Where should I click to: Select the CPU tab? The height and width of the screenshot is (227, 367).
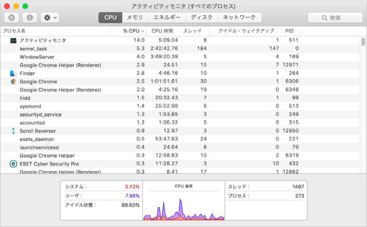click(x=110, y=18)
